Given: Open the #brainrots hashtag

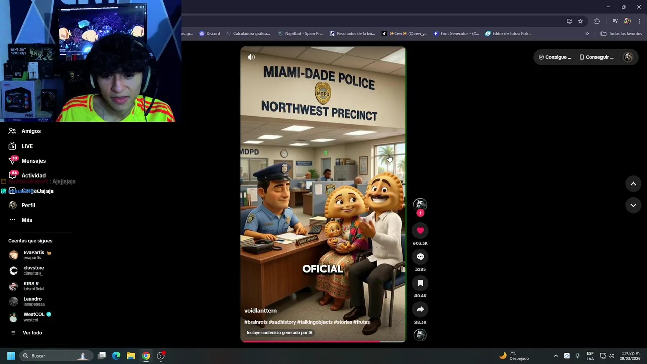Looking at the screenshot, I should pos(256,322).
